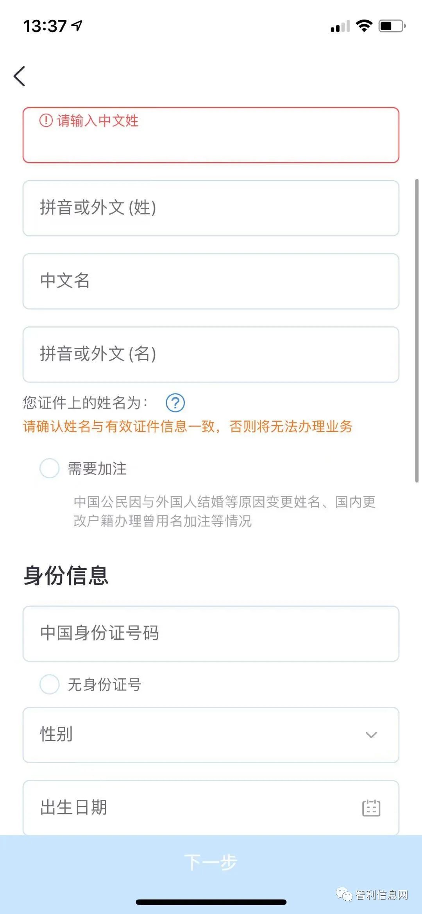Open the name help question mark icon
Image resolution: width=422 pixels, height=914 pixels.
coord(175,402)
